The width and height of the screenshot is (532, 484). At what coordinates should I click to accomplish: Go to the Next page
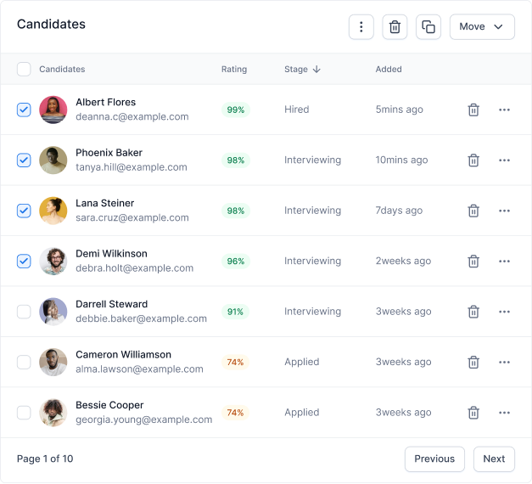click(x=494, y=459)
